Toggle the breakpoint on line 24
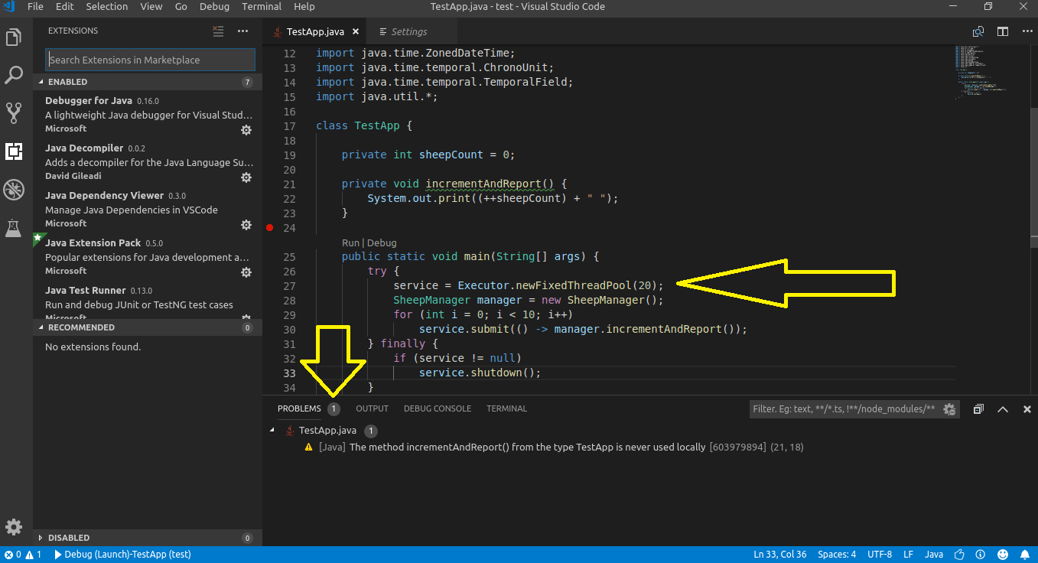This screenshot has height=563, width=1038. tap(269, 228)
